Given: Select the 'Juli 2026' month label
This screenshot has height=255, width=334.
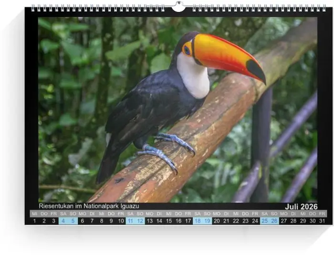Looking at the screenshot, I should tap(301, 206).
